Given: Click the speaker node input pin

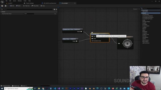Looking at the screenshot, I should pos(119,43).
